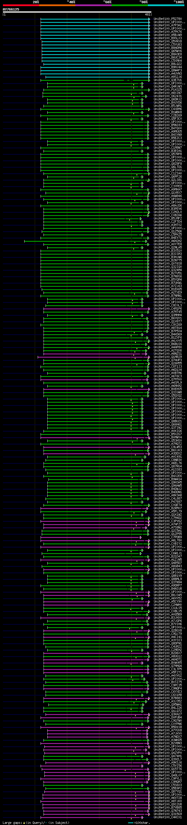The image size is (187, 825).
Task: Open hit UniRef100_P52780
Action: pos(168,19)
